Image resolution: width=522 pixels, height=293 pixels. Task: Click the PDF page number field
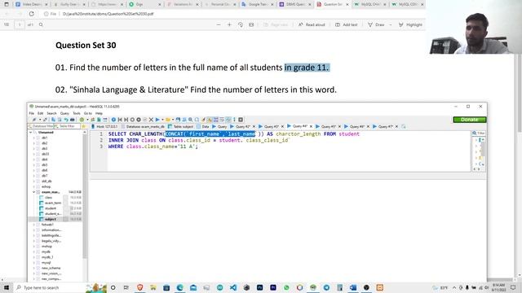(20, 24)
